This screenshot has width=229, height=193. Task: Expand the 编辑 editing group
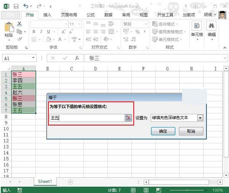pos(211,31)
